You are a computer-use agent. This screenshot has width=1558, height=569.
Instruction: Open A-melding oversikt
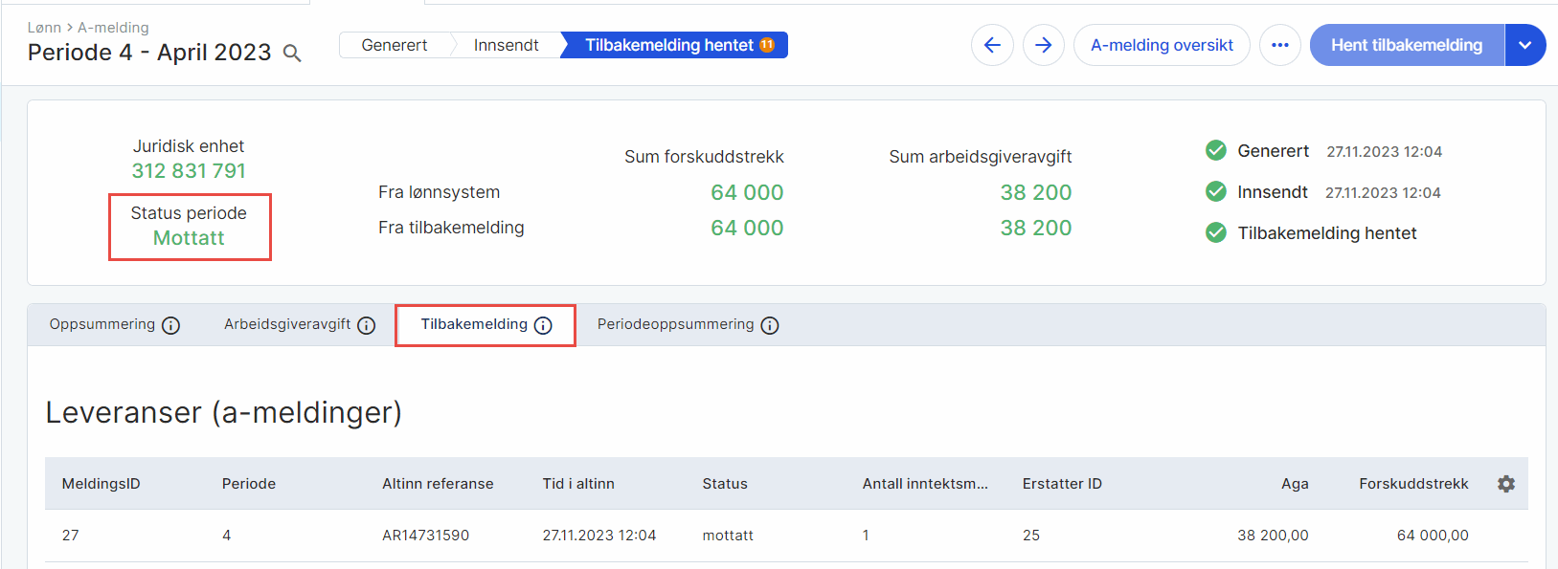tap(1162, 45)
